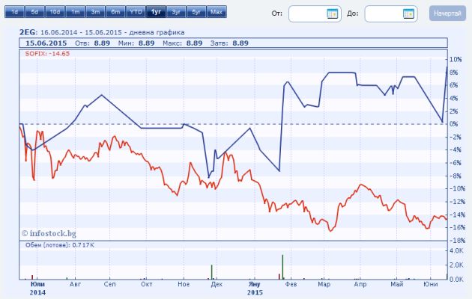This screenshot has width=472, height=299.
Task: Click the infostock.bg watermark link
Action: click(x=49, y=233)
